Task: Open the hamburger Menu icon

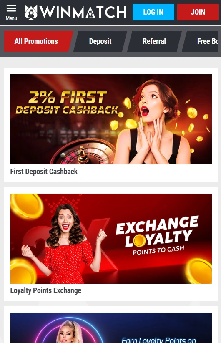Action: [11, 9]
